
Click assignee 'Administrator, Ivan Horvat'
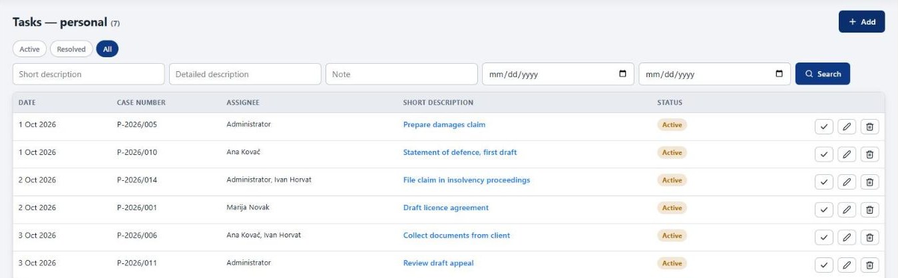tap(269, 180)
